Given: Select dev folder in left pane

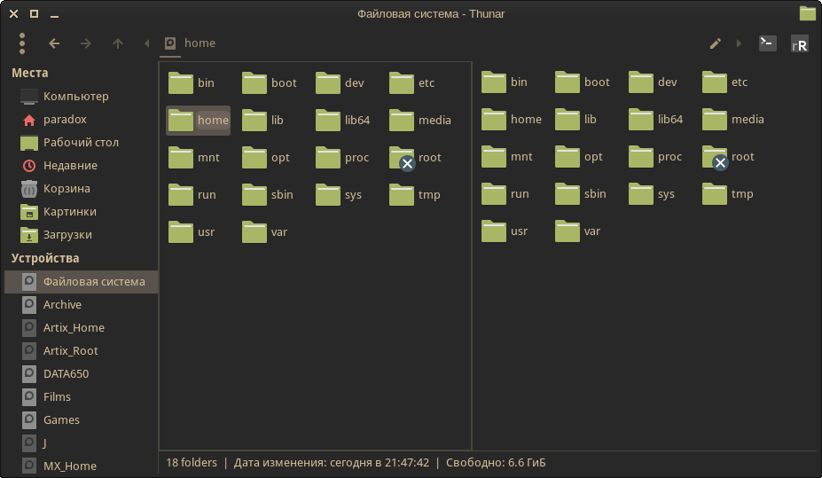Looking at the screenshot, I should (340, 82).
